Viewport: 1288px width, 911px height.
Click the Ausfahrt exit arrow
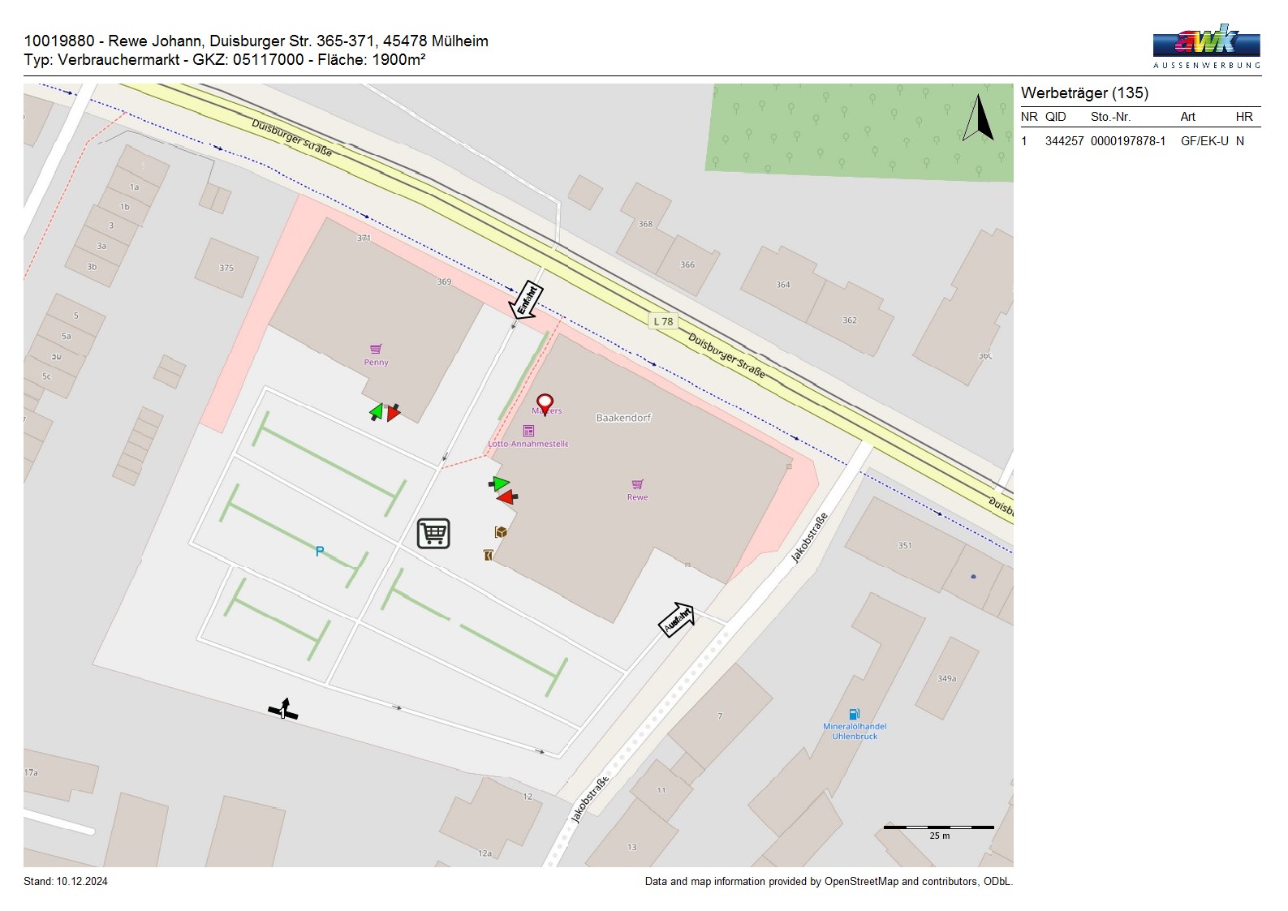[676, 620]
